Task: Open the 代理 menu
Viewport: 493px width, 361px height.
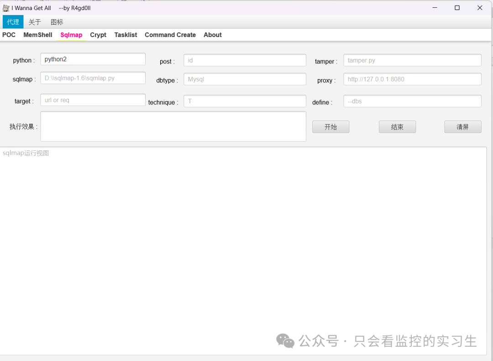Action: click(13, 22)
